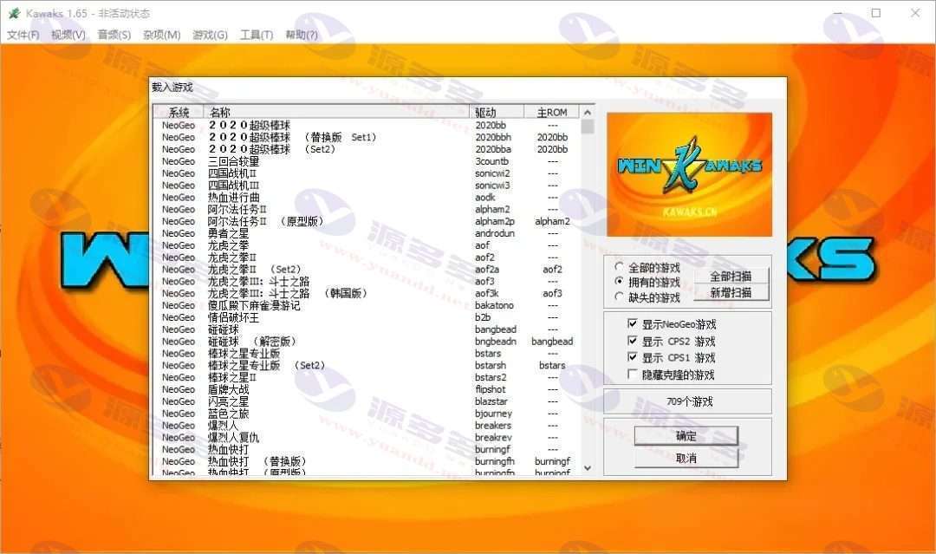The height and width of the screenshot is (554, 936).
Task: Select 四国战机II game row
Action: coord(366,173)
